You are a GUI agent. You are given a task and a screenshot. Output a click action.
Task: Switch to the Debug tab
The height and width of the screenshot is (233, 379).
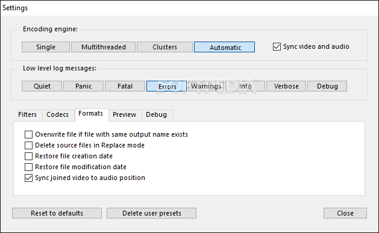point(157,114)
